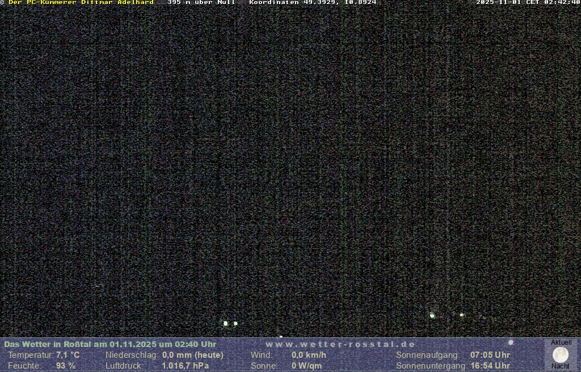Click the full moon night icon
Image resolution: width=581 pixels, height=372 pixels.
coord(560,355)
